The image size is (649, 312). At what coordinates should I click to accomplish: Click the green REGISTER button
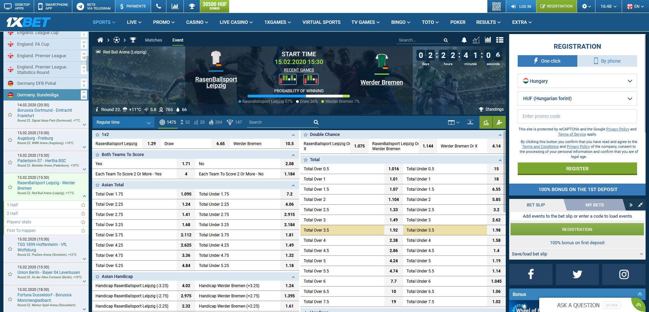[x=577, y=169]
